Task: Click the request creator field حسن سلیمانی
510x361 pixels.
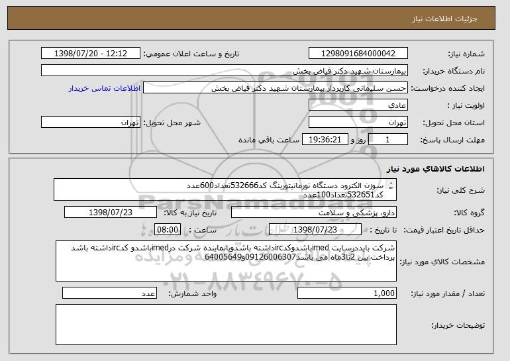Action: point(276,88)
